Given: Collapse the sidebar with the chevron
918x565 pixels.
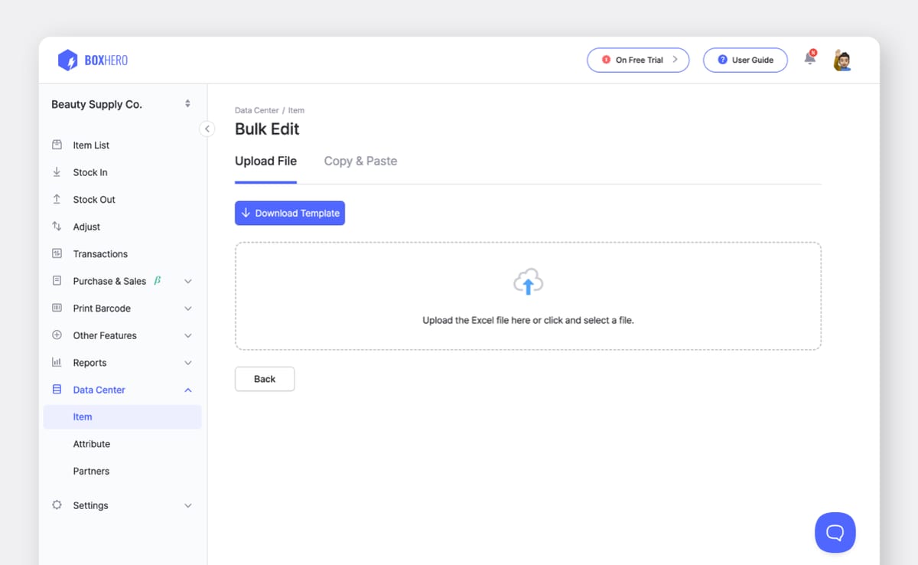Looking at the screenshot, I should click(x=207, y=129).
